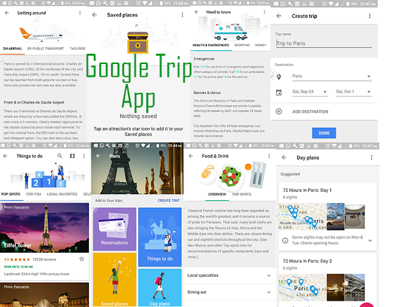Viewport: 409px width, 307px height.
Task: Open the Paris destination dropdown
Action: pos(332,76)
